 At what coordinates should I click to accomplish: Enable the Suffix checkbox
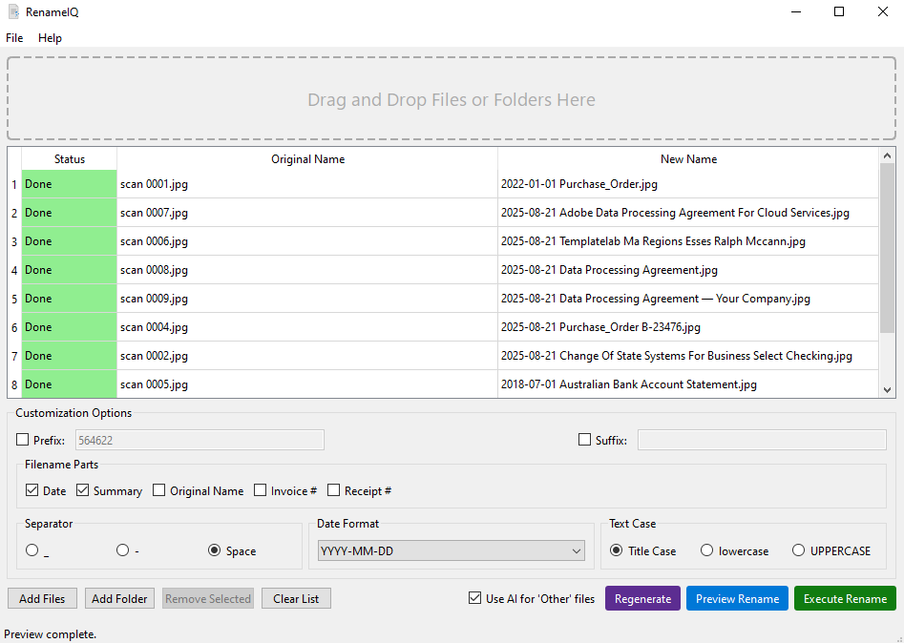point(585,440)
